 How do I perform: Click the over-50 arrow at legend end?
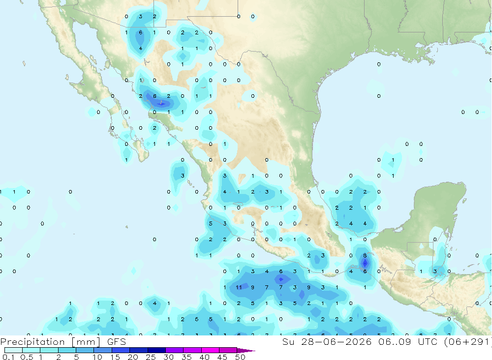point(246,351)
